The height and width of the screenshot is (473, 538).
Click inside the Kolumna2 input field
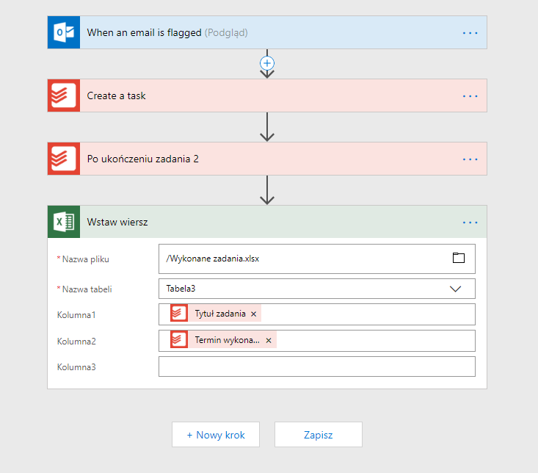pos(316,341)
